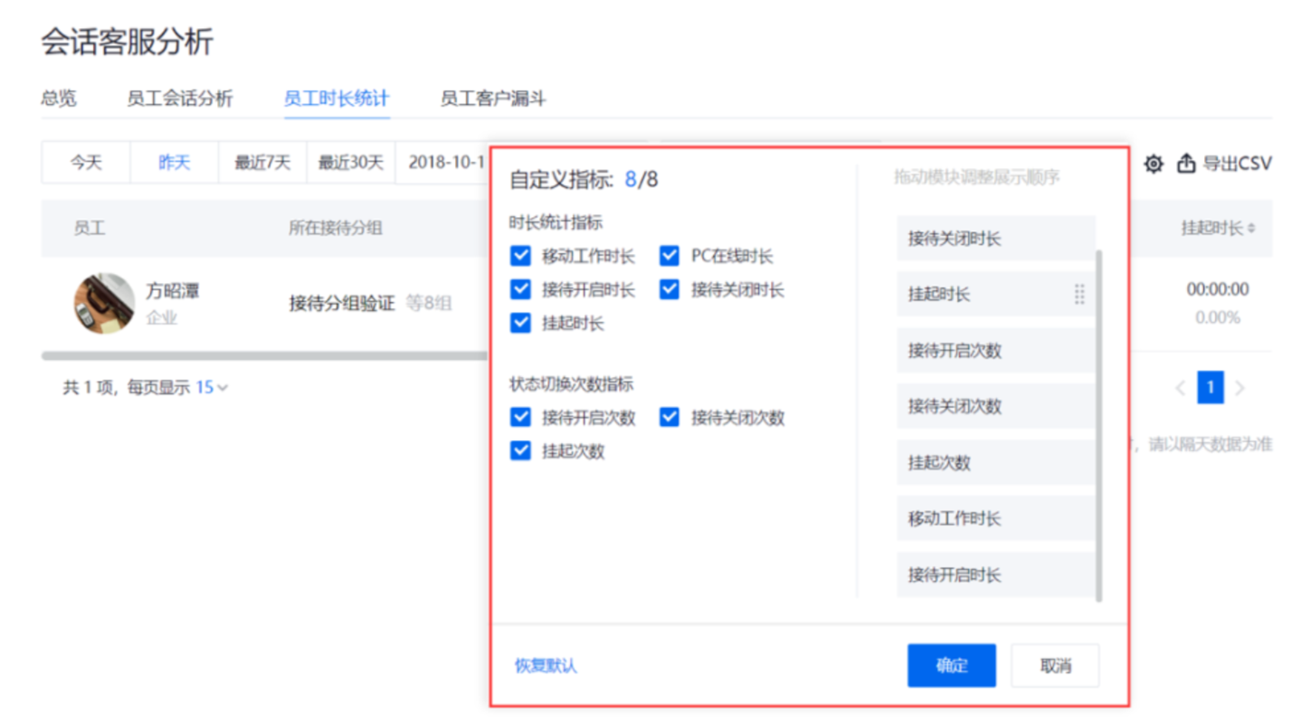The width and height of the screenshot is (1310, 725).
Task: Choose the 最近30天 date range
Action: pyautogui.click(x=351, y=163)
